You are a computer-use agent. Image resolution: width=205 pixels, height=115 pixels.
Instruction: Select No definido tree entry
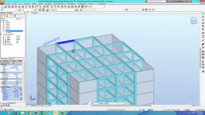tap(9, 33)
